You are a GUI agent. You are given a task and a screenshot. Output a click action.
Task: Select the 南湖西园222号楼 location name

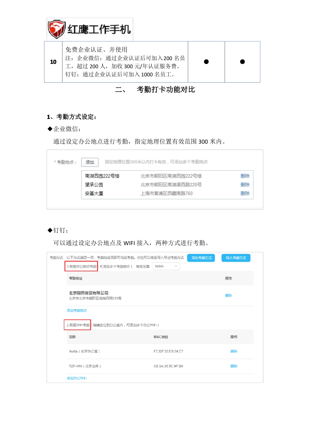102,176
